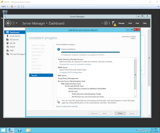The image size is (160, 133).
Task: Click the Server Manager back arrow
Action: (8, 23)
